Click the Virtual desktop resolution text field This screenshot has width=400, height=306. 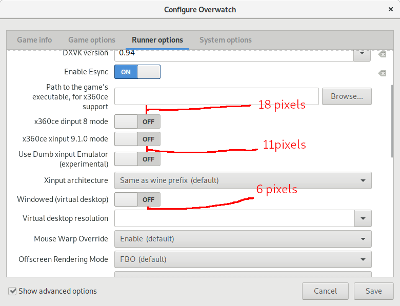pyautogui.click(x=235, y=218)
